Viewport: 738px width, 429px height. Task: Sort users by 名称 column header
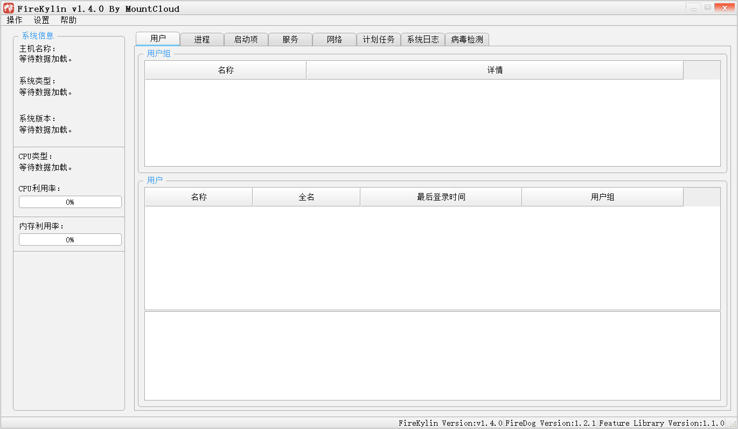[x=199, y=197]
